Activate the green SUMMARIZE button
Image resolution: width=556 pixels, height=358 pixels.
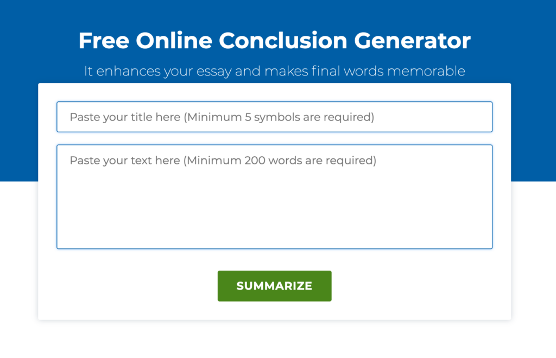point(274,286)
